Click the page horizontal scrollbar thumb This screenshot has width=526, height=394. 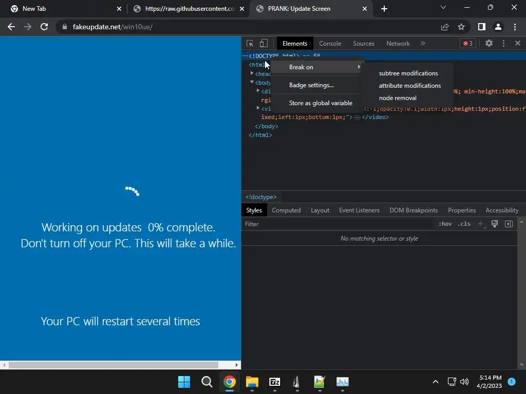pyautogui.click(x=114, y=365)
